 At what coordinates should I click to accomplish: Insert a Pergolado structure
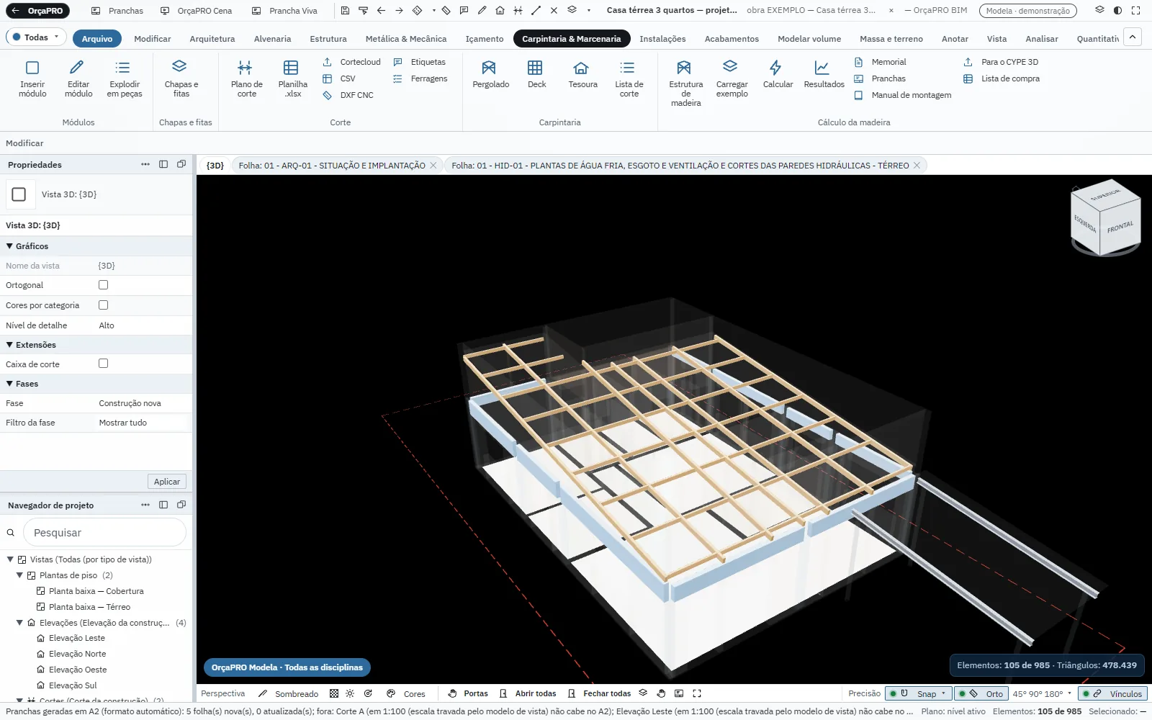point(490,74)
